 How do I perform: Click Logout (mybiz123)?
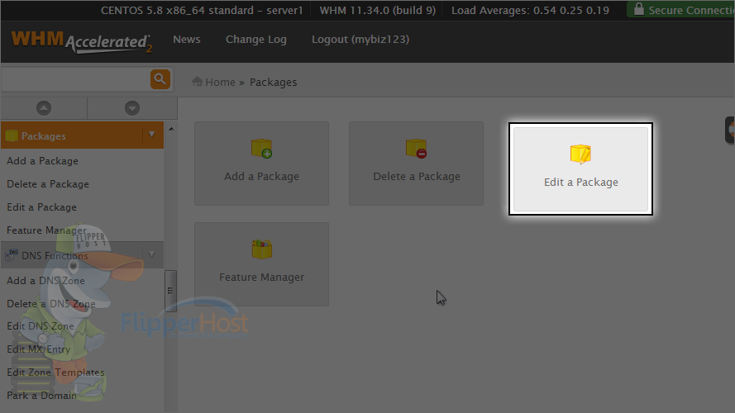click(360, 40)
